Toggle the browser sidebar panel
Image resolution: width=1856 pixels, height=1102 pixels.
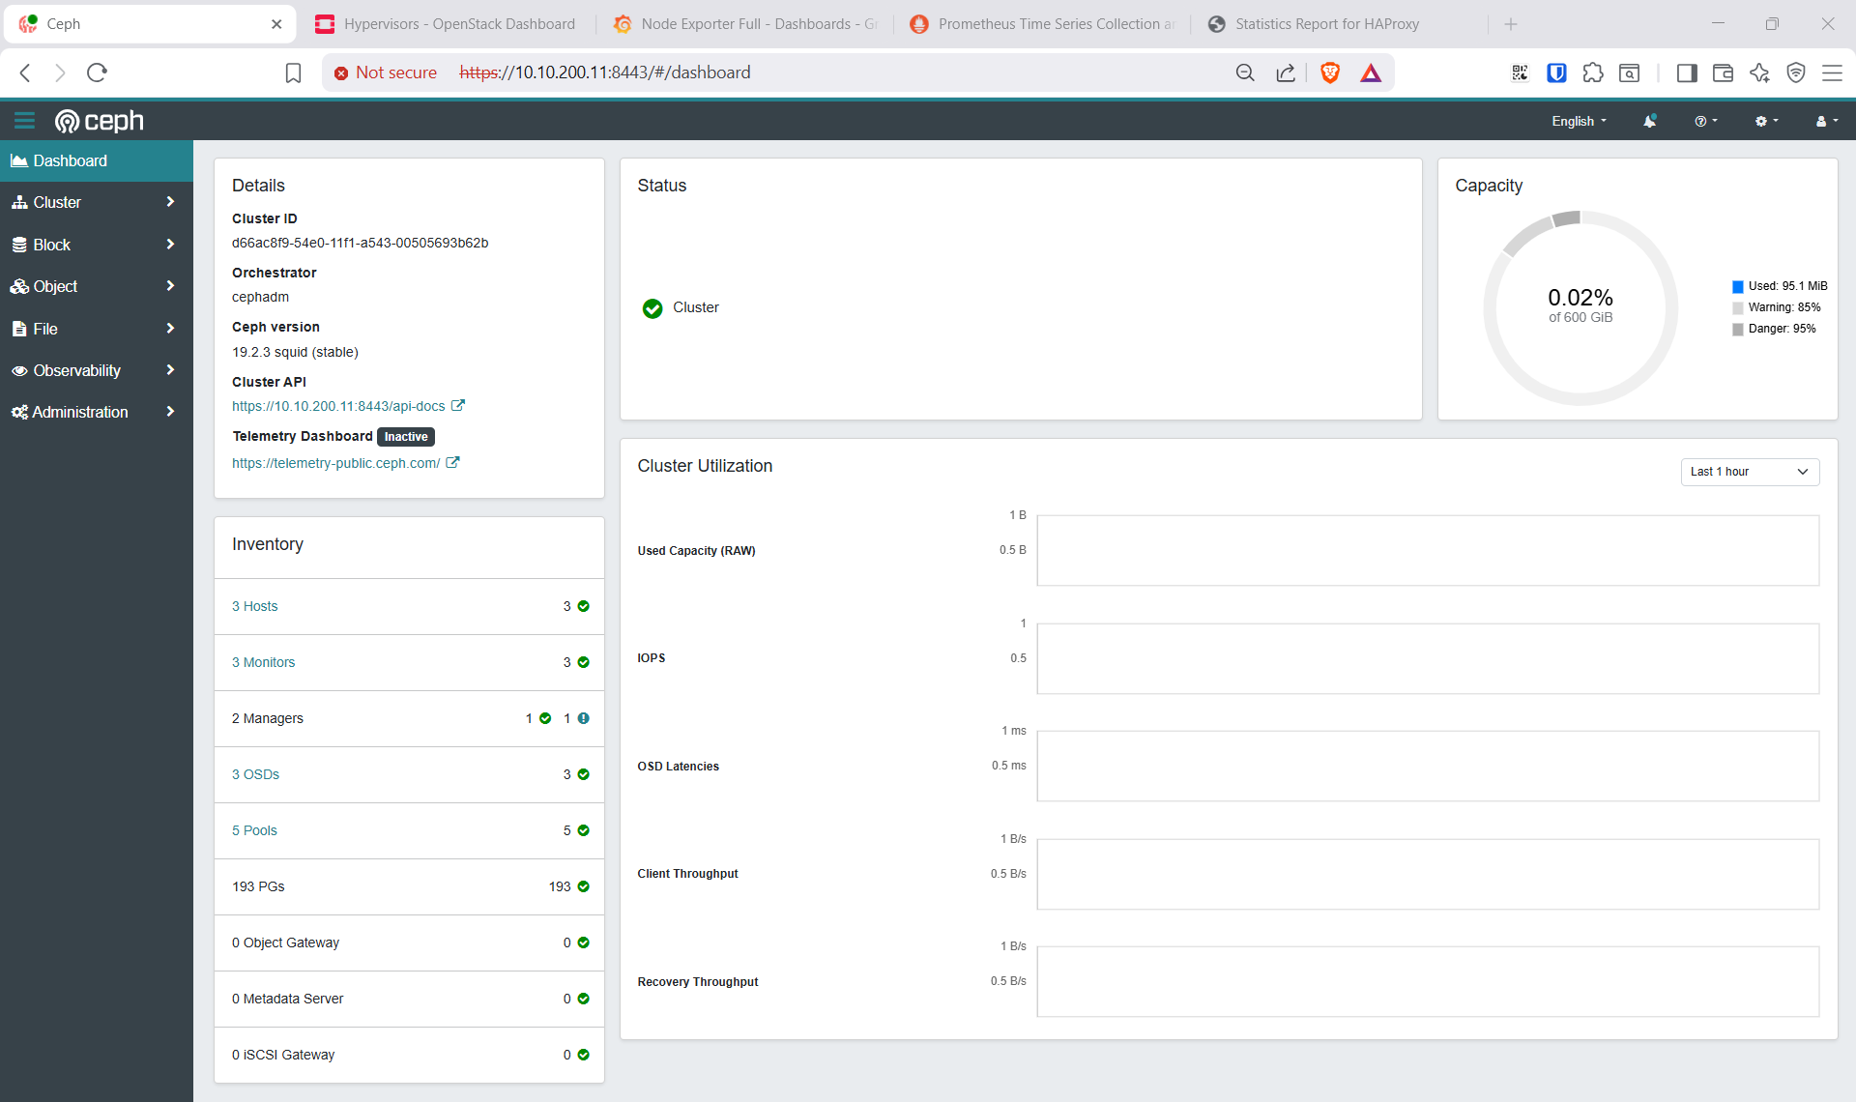[x=1687, y=72]
